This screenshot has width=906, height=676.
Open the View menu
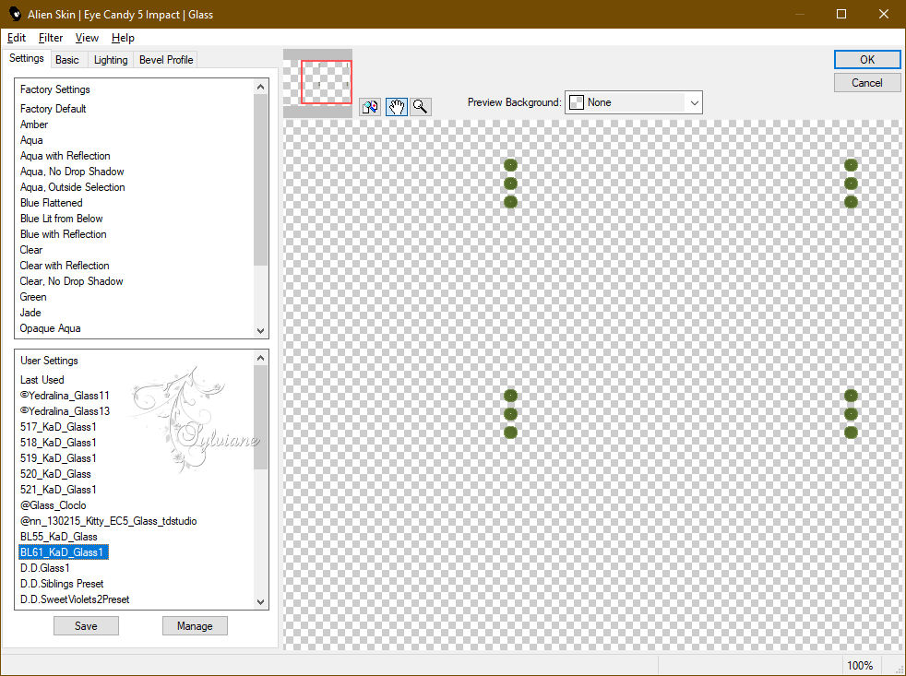point(87,38)
